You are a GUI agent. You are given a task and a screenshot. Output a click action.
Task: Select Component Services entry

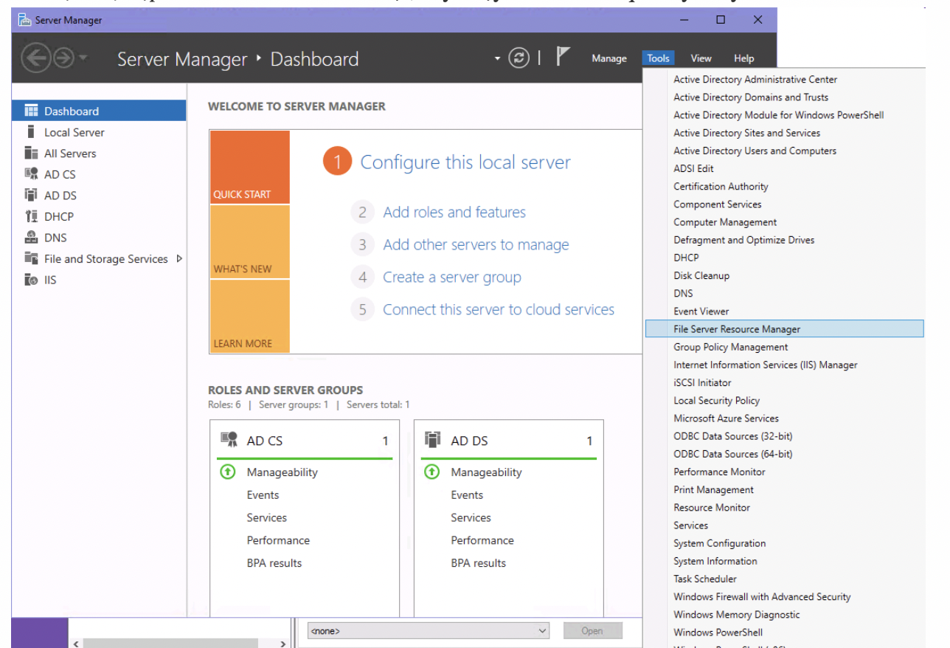point(785,204)
